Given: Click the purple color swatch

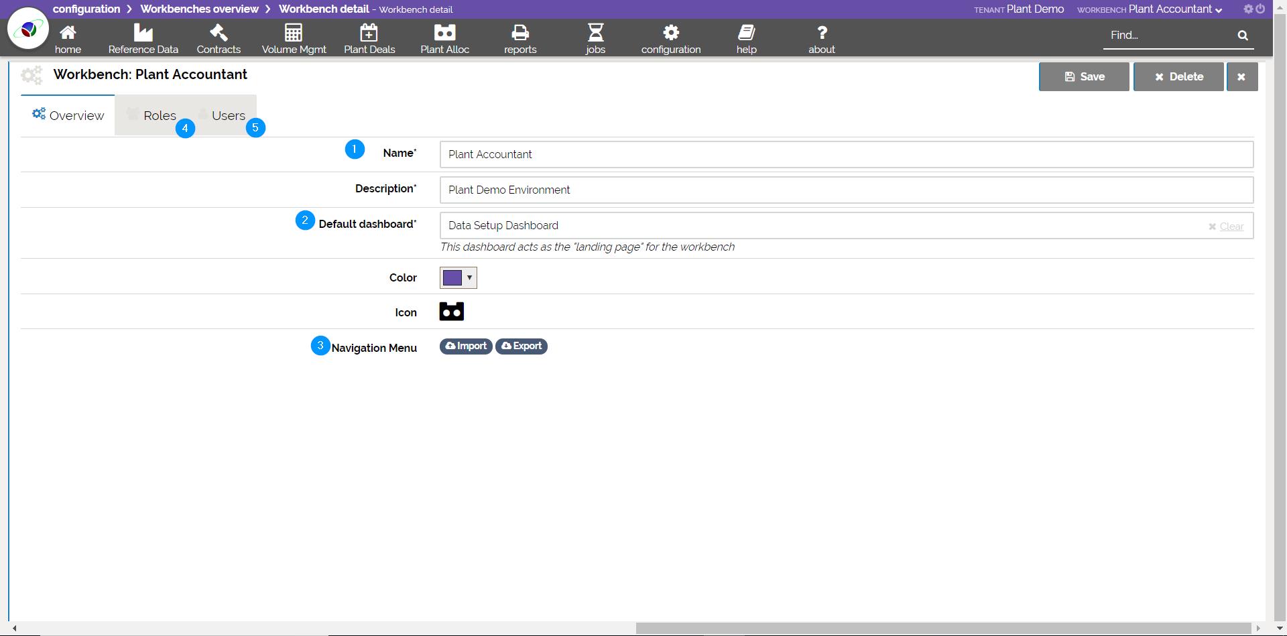Looking at the screenshot, I should 452,277.
